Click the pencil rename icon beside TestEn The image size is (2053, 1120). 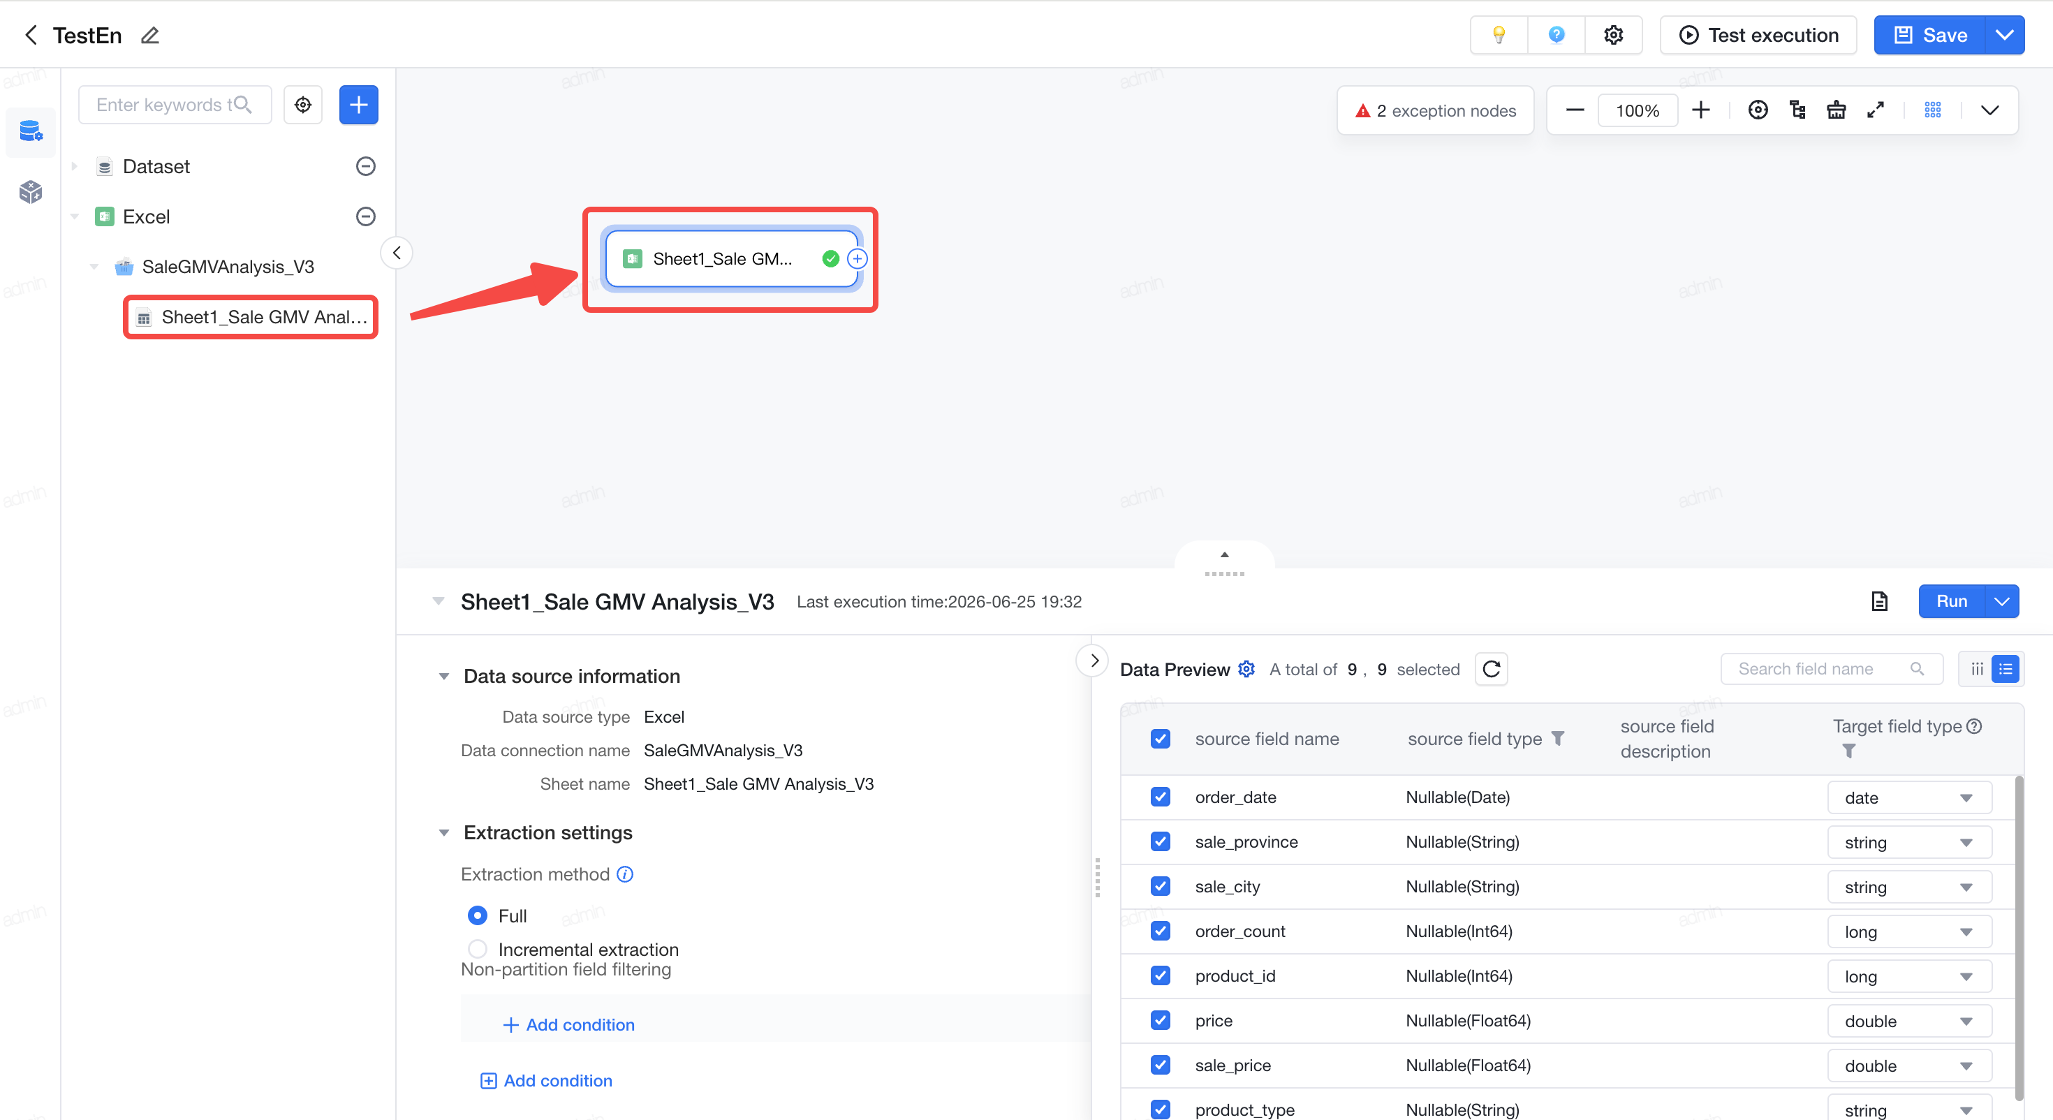point(150,35)
